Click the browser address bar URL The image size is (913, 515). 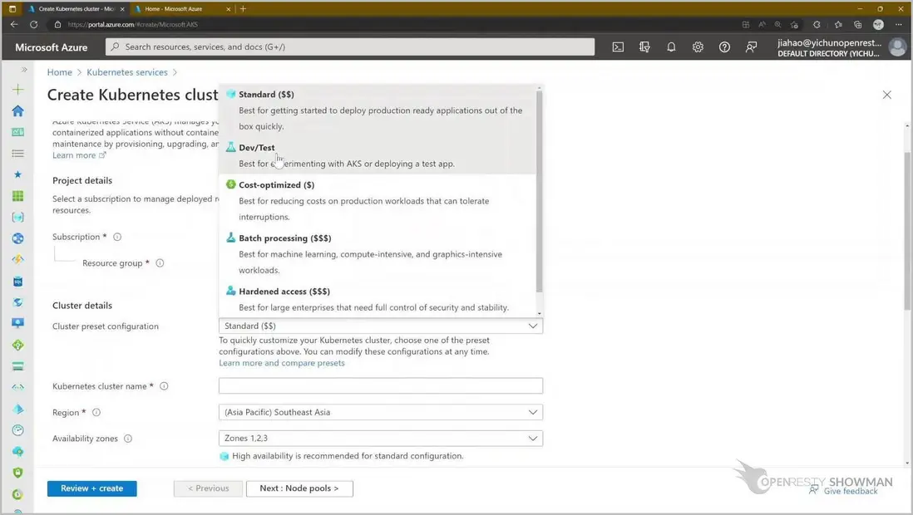(x=133, y=24)
